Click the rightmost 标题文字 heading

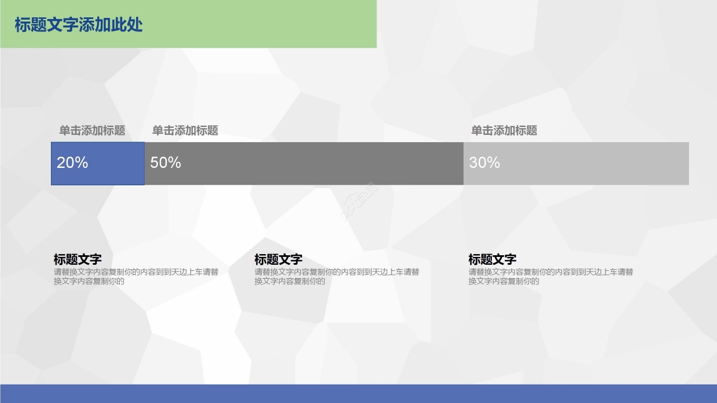click(x=492, y=259)
